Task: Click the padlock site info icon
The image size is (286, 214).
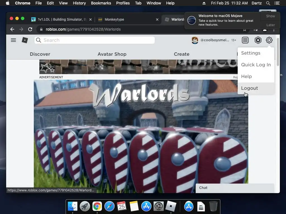Action: coord(41,29)
